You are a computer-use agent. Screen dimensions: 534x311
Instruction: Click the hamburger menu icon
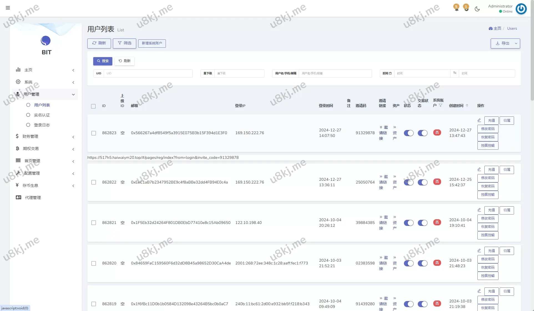pos(8,8)
